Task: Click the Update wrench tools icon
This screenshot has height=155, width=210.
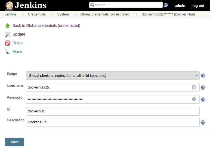Action: [8, 34]
